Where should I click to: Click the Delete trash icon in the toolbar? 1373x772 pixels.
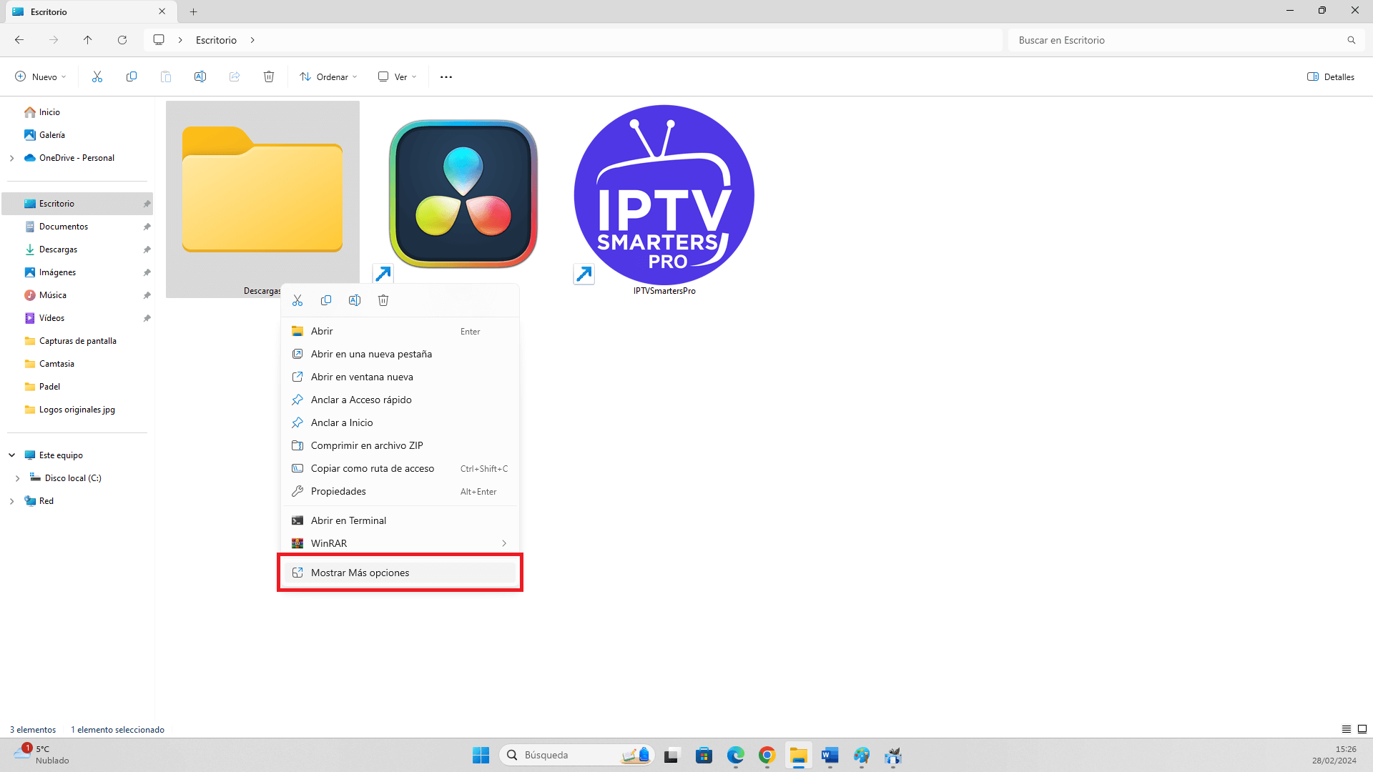(269, 76)
